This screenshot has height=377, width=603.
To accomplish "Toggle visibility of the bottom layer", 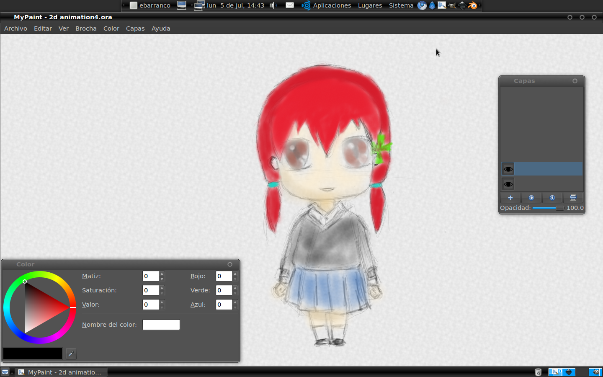I will click(508, 184).
